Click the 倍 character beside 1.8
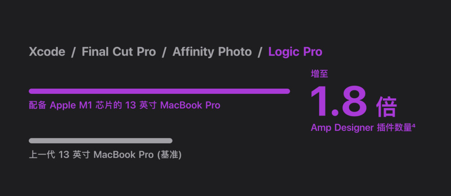The width and height of the screenshot is (451, 196). 387,107
